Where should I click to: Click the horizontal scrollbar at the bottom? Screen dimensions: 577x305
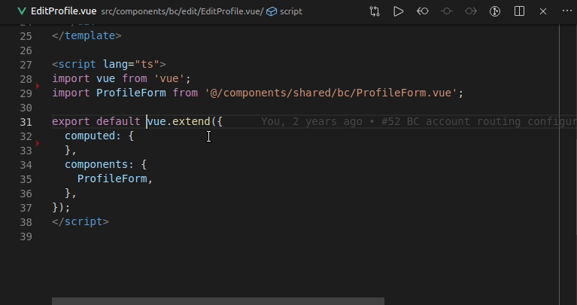[218, 301]
